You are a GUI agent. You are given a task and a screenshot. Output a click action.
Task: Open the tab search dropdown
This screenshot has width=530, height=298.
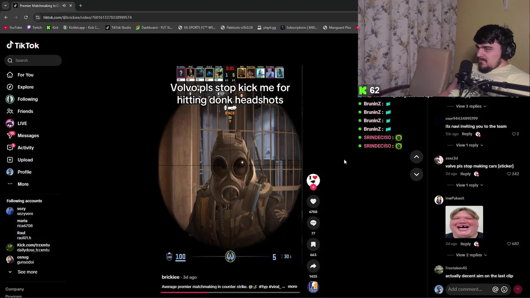[x=5, y=6]
